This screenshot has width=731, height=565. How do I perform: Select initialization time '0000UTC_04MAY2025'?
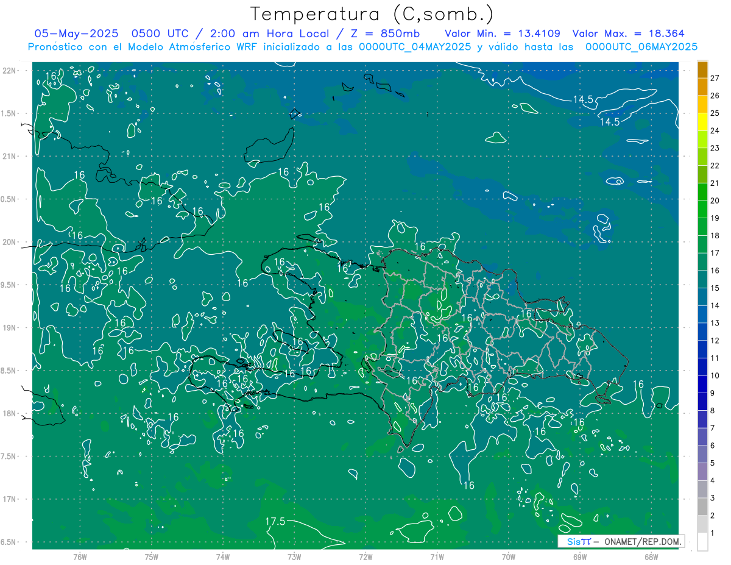(415, 47)
